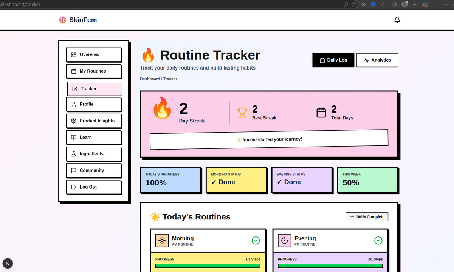This screenshot has width=454, height=272.
Task: Toggle the green checkmark on Evening routine
Action: (378, 241)
